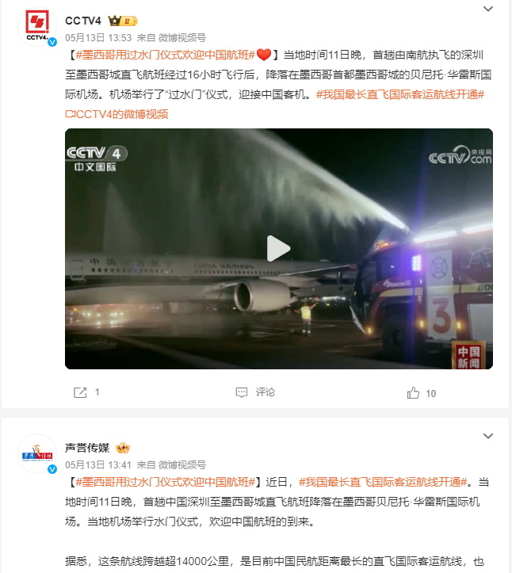Viewport: 512px width, 573px height.
Task: Click the repost icon under CCTV4 post
Action: click(x=80, y=392)
